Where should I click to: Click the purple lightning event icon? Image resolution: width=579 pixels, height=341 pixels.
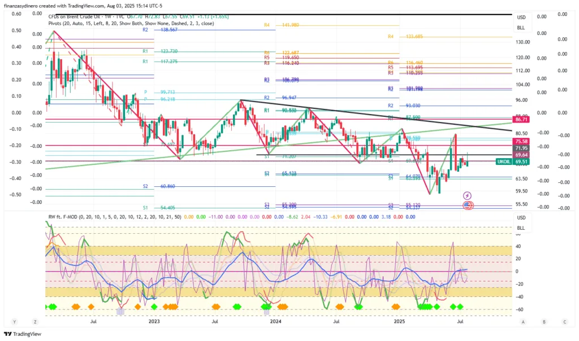467,196
